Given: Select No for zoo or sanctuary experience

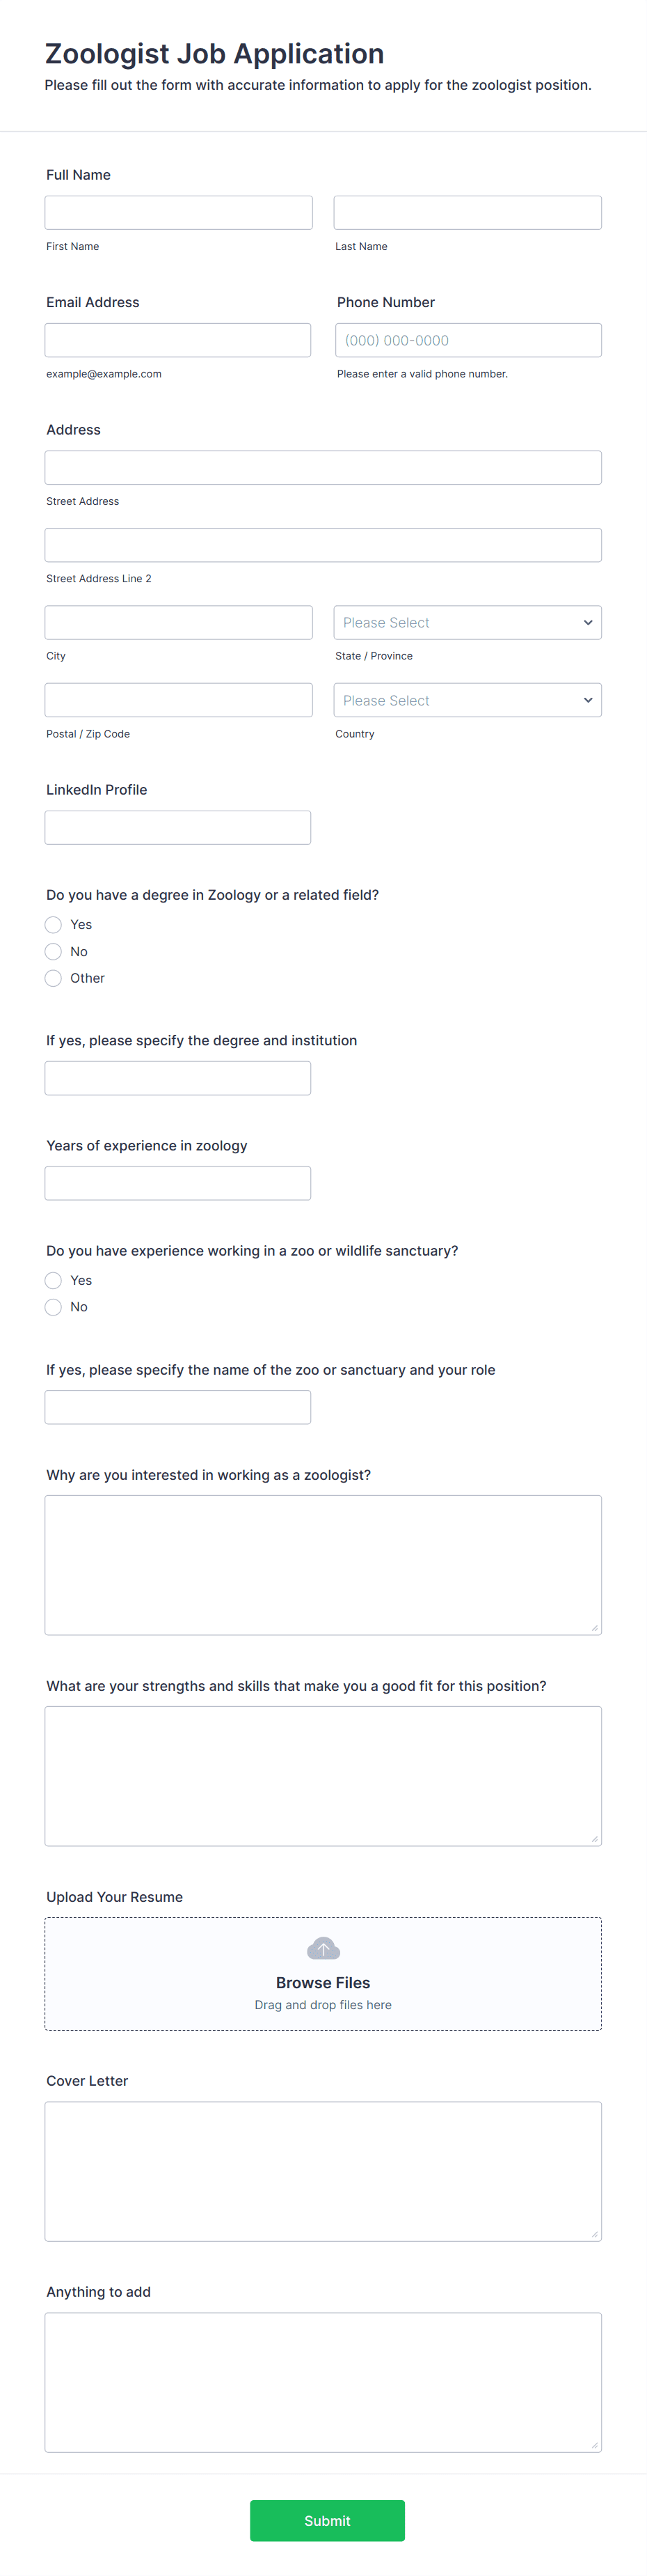Looking at the screenshot, I should (53, 1307).
